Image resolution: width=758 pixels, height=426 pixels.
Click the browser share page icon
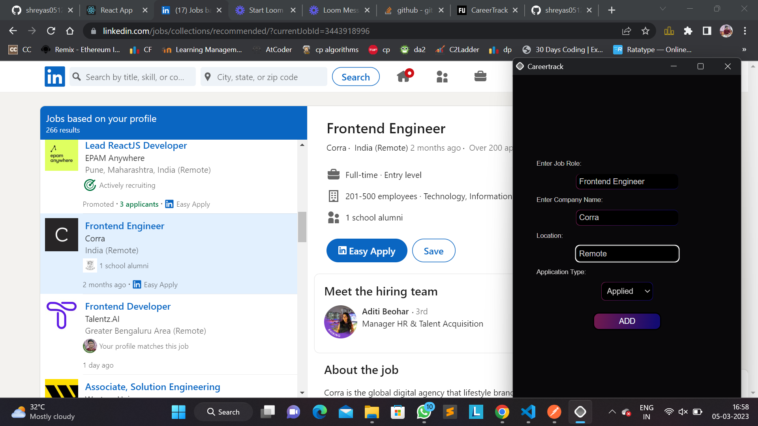[x=627, y=31]
